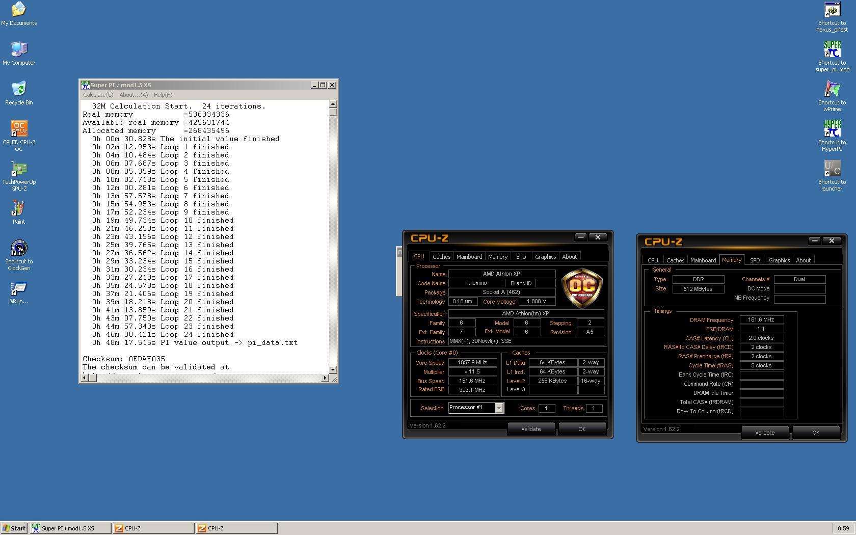This screenshot has width=856, height=535.
Task: Click OK in right CPU-Z memory window
Action: (816, 433)
